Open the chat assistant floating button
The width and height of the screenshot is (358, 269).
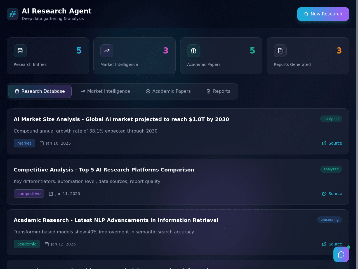(341, 254)
